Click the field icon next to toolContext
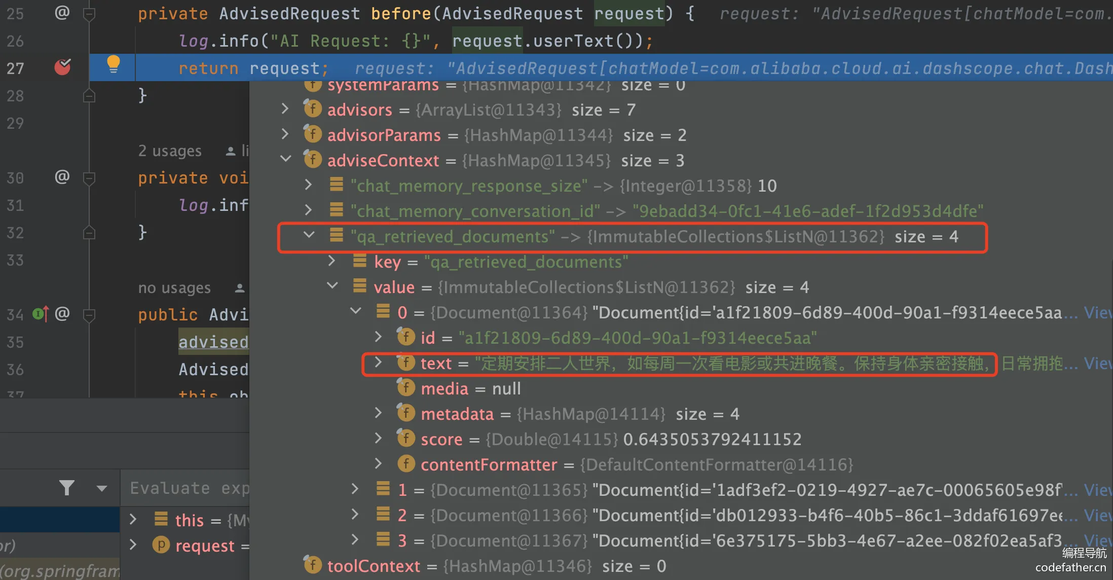The width and height of the screenshot is (1113, 580). pyautogui.click(x=313, y=565)
